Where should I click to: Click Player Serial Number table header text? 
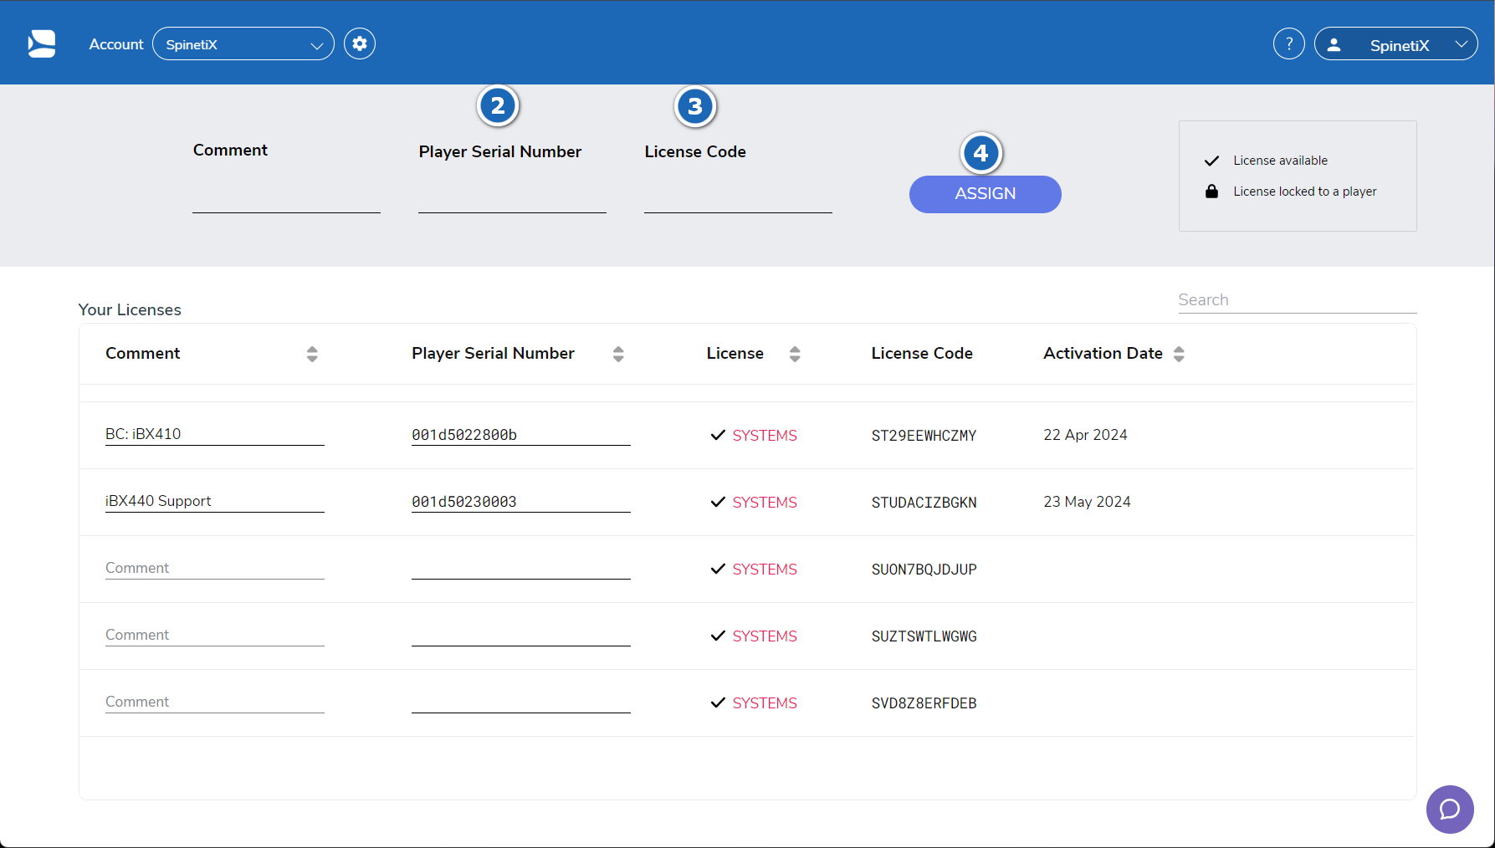click(493, 353)
